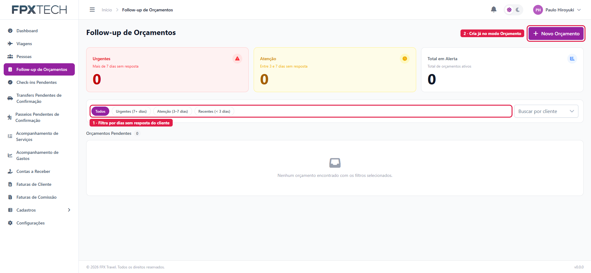Click the 'Entre 3 e 7 dias sem resposta' subtitle
This screenshot has height=273, width=591.
(x=284, y=66)
